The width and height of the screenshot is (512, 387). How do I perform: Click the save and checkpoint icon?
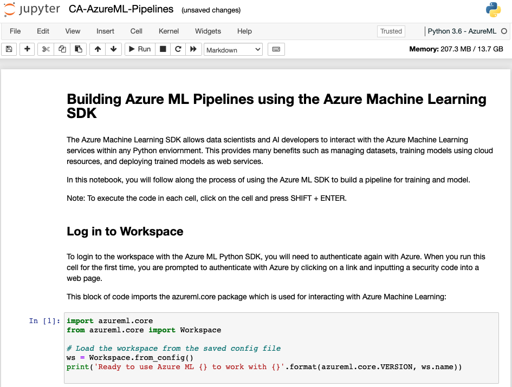pos(9,49)
